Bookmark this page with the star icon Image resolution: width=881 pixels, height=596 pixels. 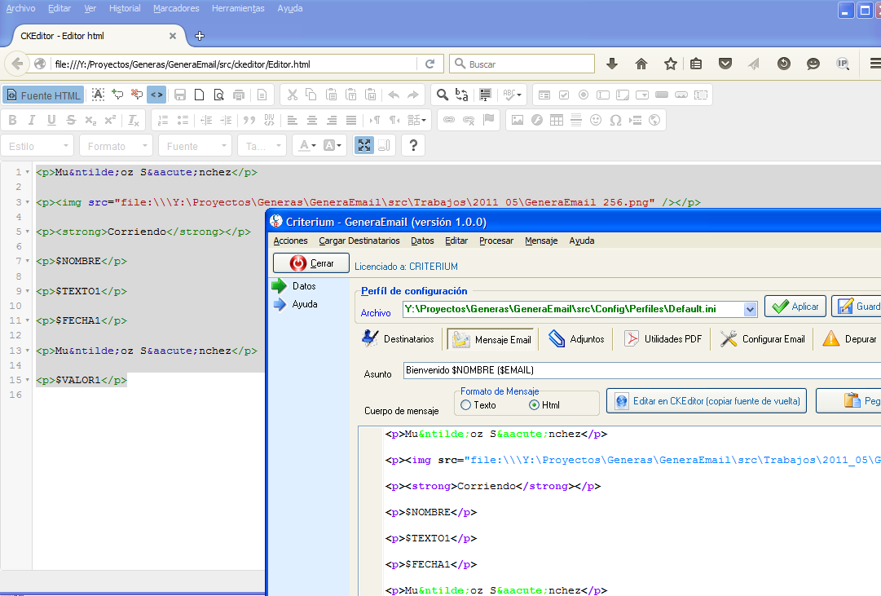[x=670, y=64]
